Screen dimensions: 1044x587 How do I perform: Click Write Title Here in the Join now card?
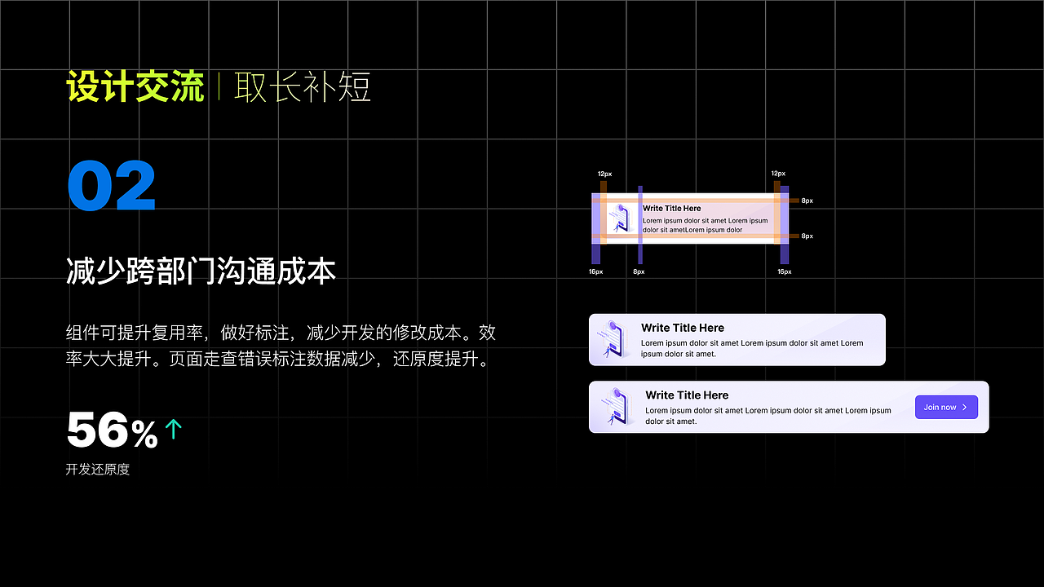click(687, 395)
